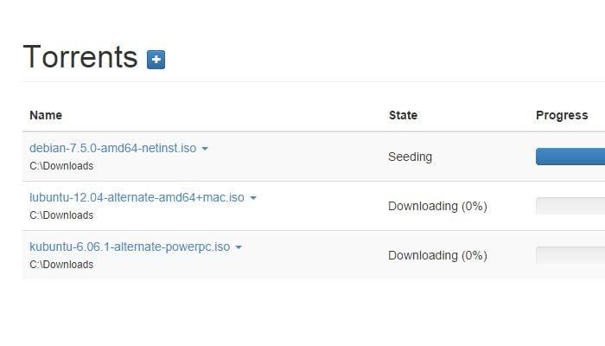Click the State column header

(x=403, y=115)
